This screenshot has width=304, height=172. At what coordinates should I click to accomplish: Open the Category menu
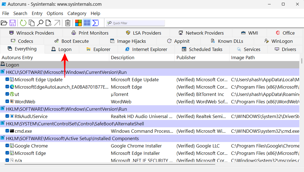77,13
